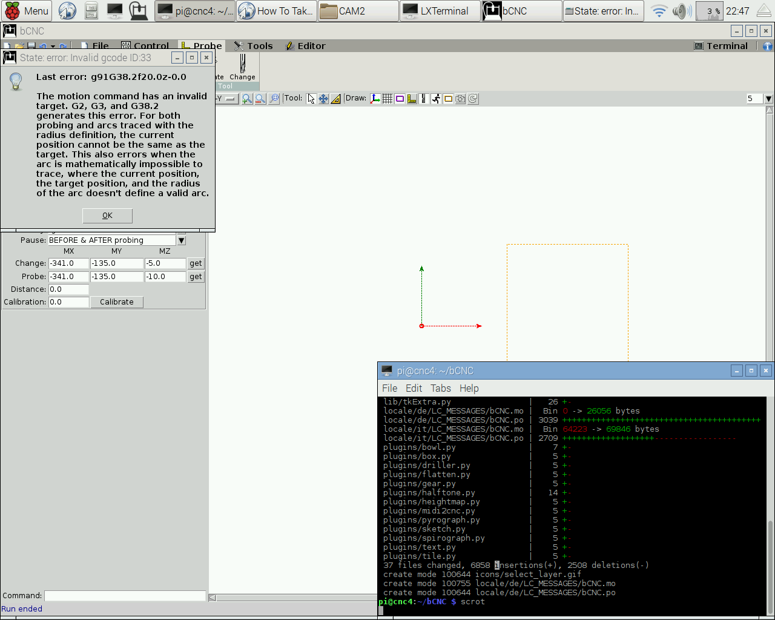Open the Pause probing dropdown
Screen dimensions: 775x620
tap(181, 240)
